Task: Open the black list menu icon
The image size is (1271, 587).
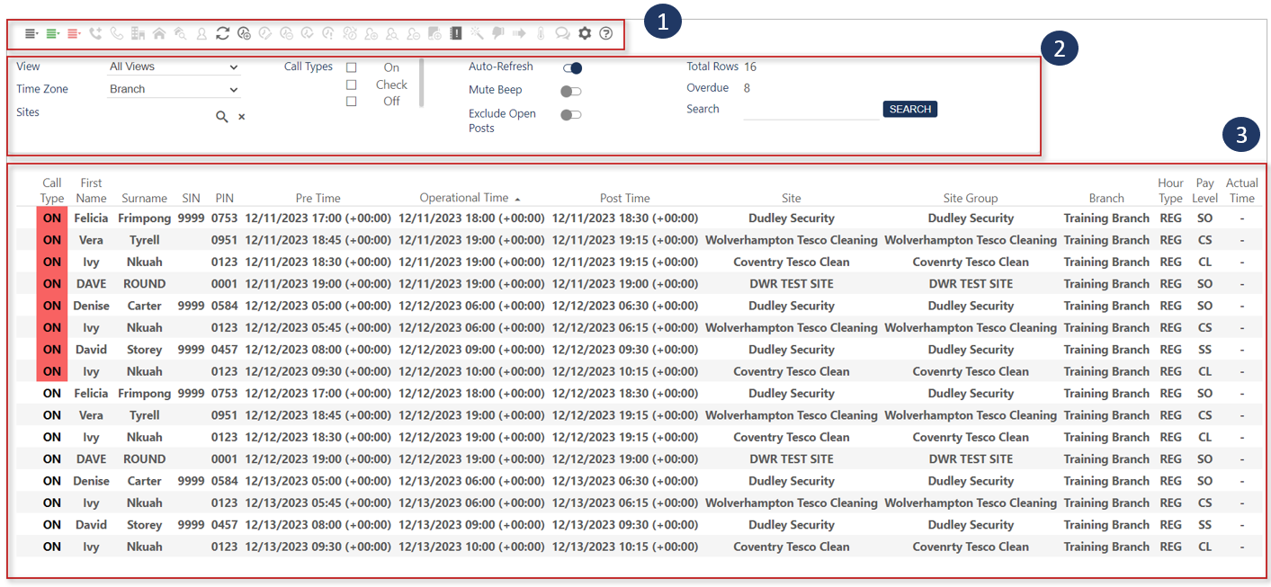Action: [x=31, y=33]
